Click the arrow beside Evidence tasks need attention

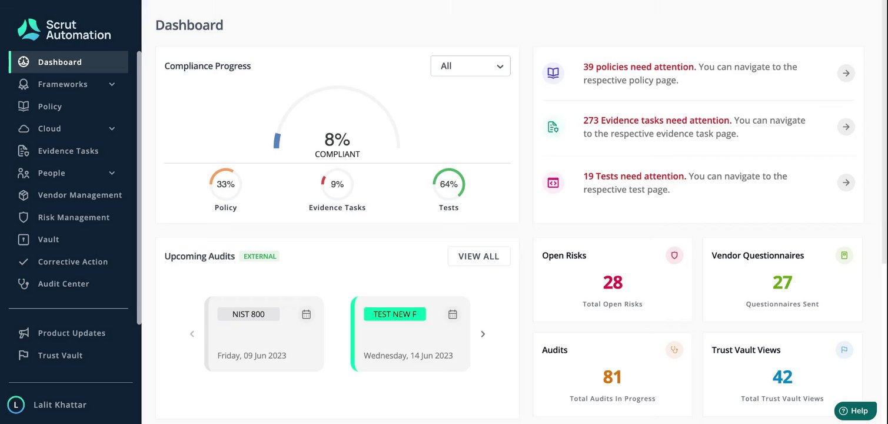tap(846, 127)
